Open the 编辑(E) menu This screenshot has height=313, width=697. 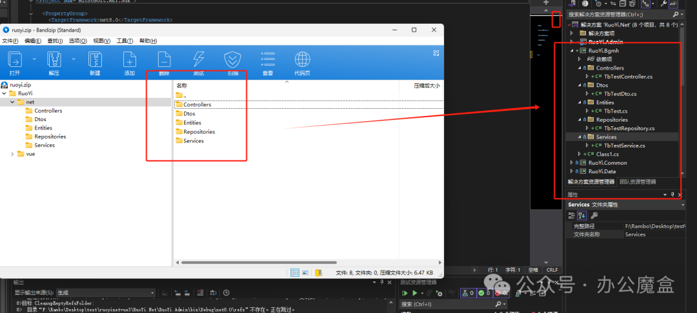(32, 41)
